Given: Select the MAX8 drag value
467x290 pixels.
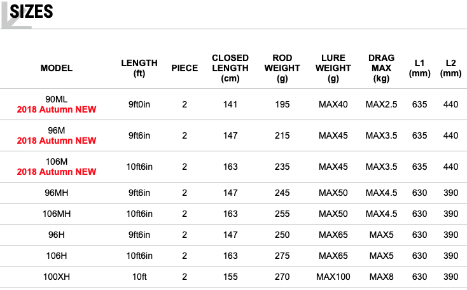Looking at the screenshot, I should [x=382, y=277].
